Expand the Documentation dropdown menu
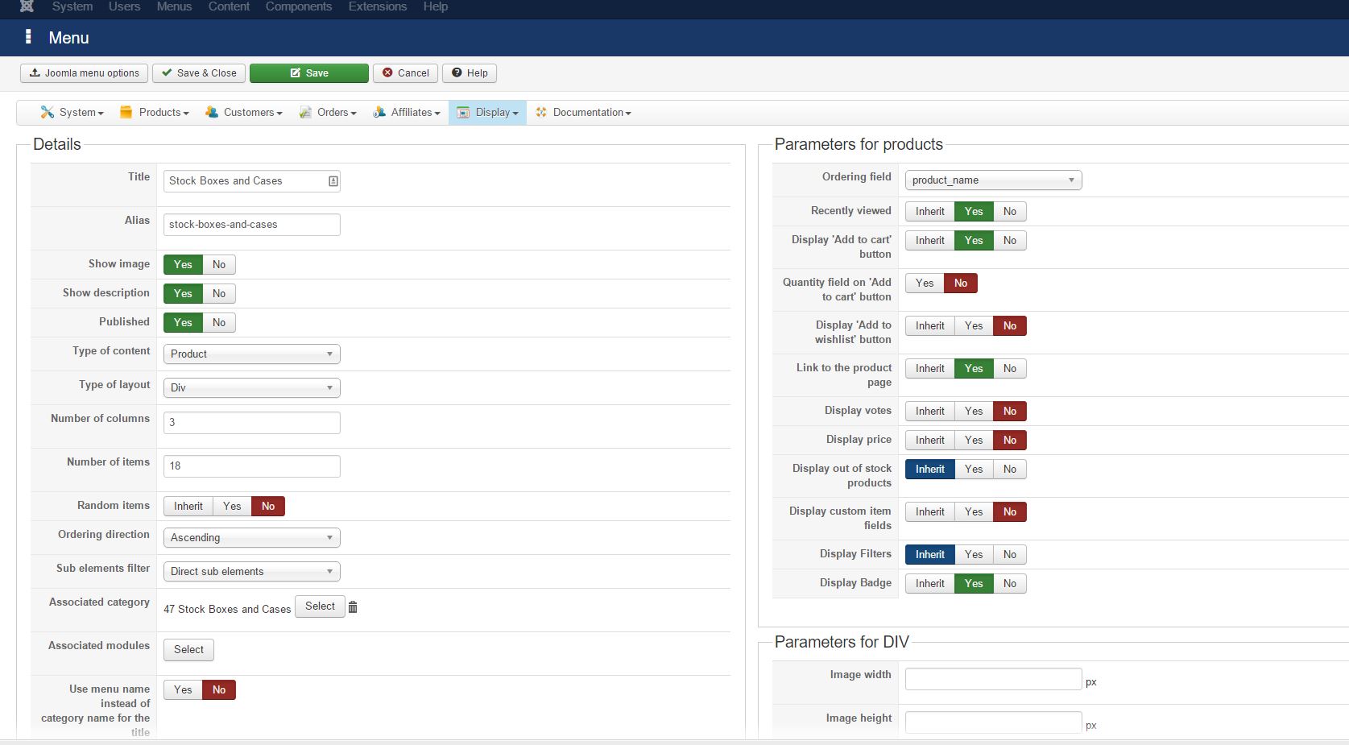The image size is (1349, 745). click(583, 113)
